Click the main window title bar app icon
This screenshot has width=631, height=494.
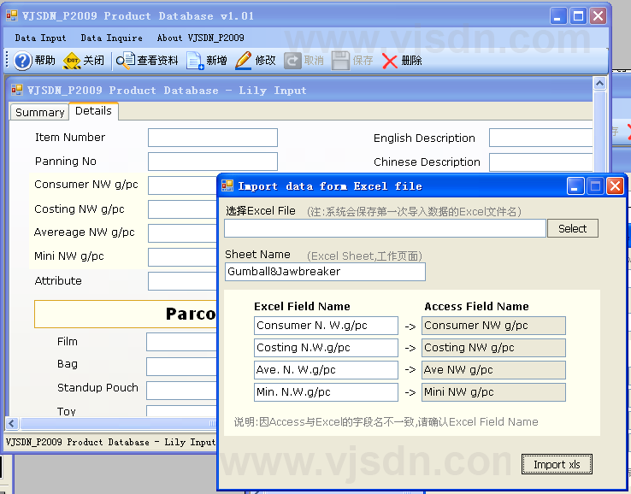click(12, 15)
